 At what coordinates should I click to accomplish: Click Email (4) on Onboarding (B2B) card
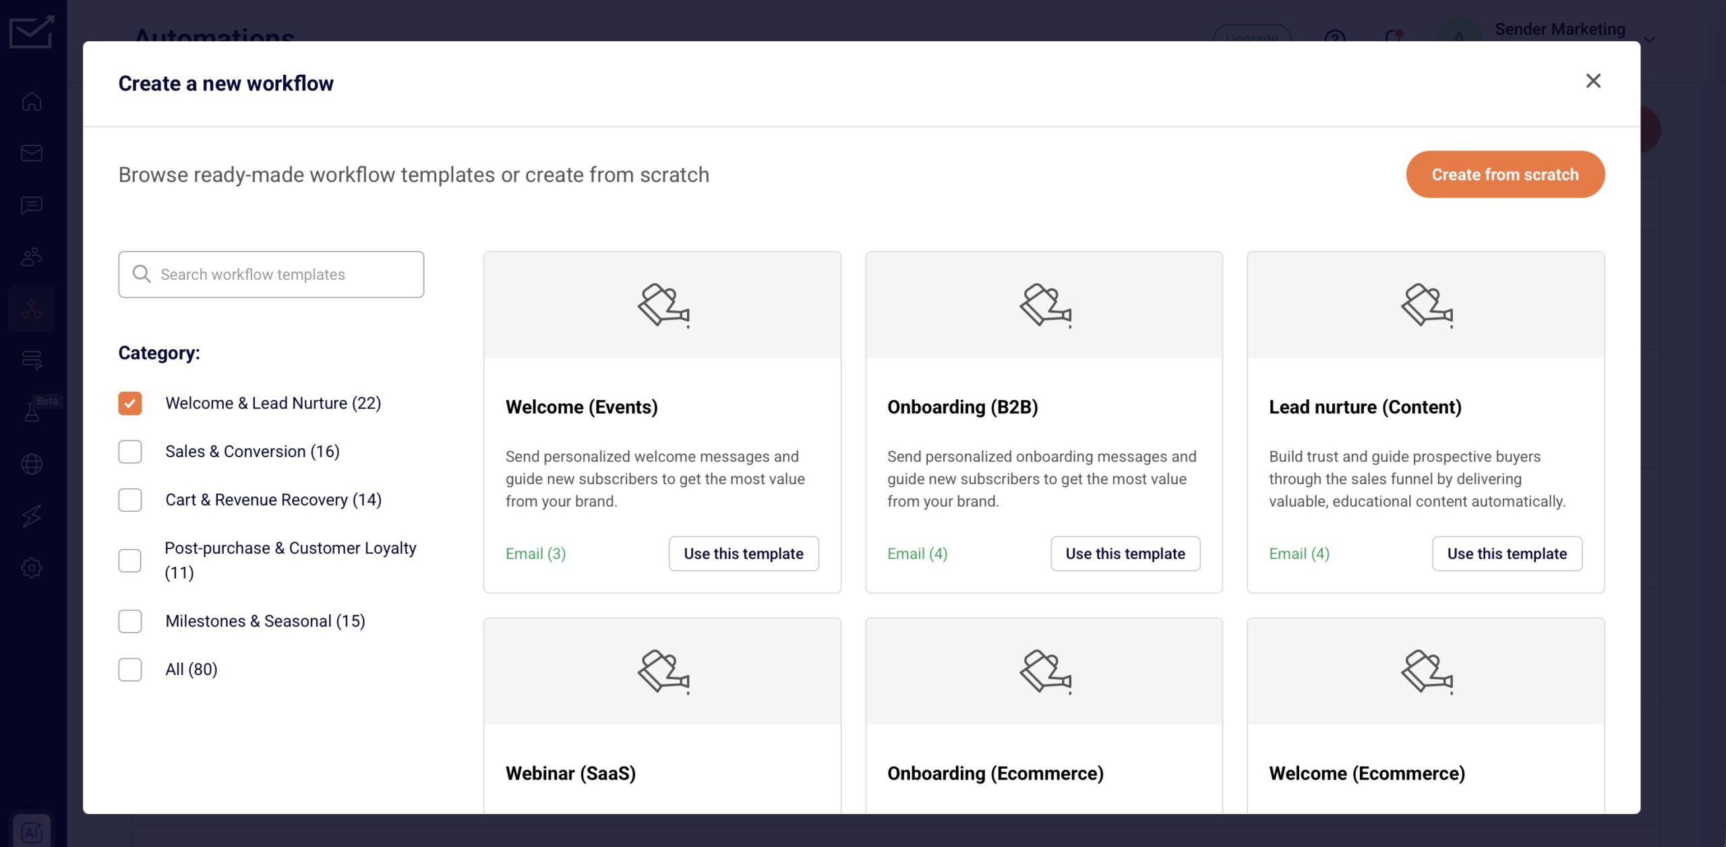(x=917, y=554)
